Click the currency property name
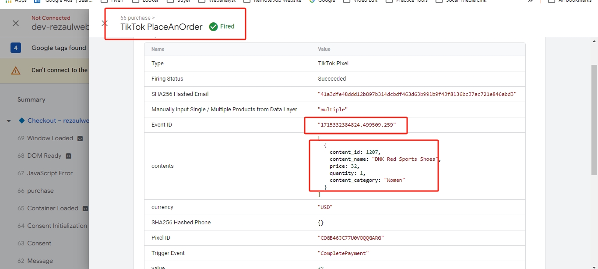598x269 pixels. coord(162,207)
